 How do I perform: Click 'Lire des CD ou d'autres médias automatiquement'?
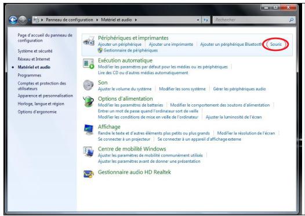pyautogui.click(x=143, y=72)
